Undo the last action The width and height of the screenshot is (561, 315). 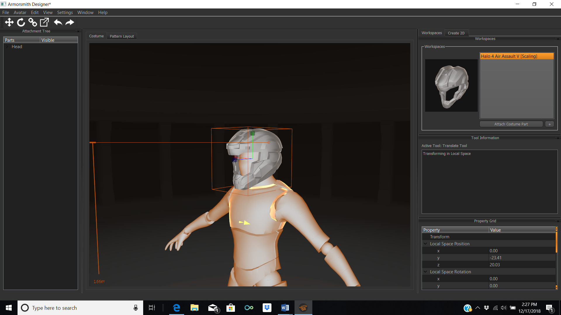click(x=58, y=22)
